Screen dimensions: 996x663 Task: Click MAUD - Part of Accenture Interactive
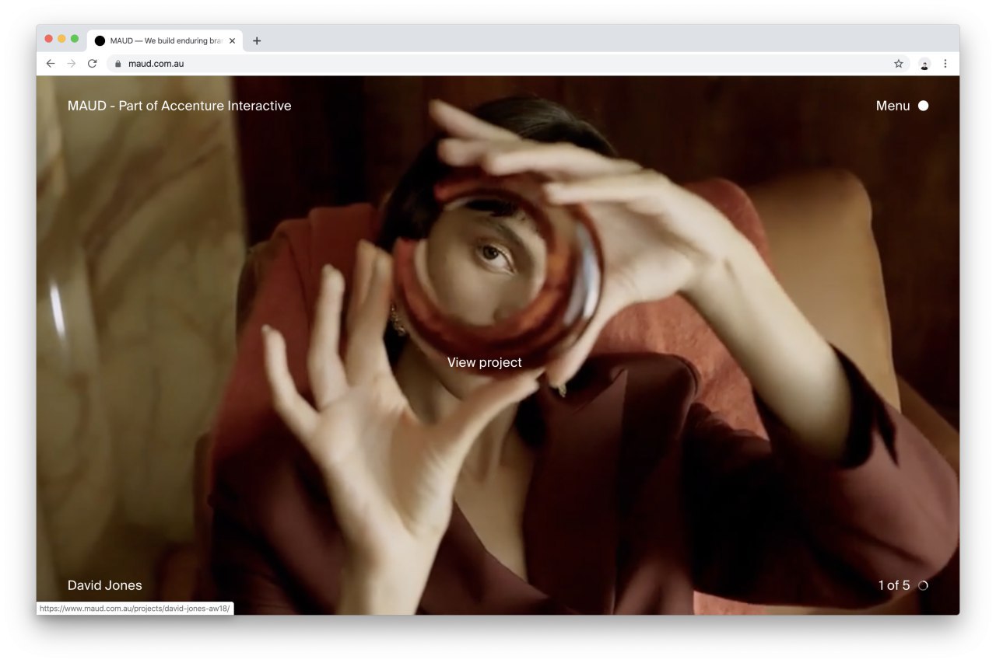click(x=180, y=106)
